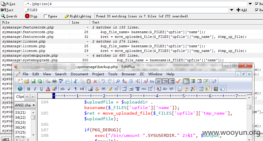
Task: Click the Add button
Action: (242, 10)
